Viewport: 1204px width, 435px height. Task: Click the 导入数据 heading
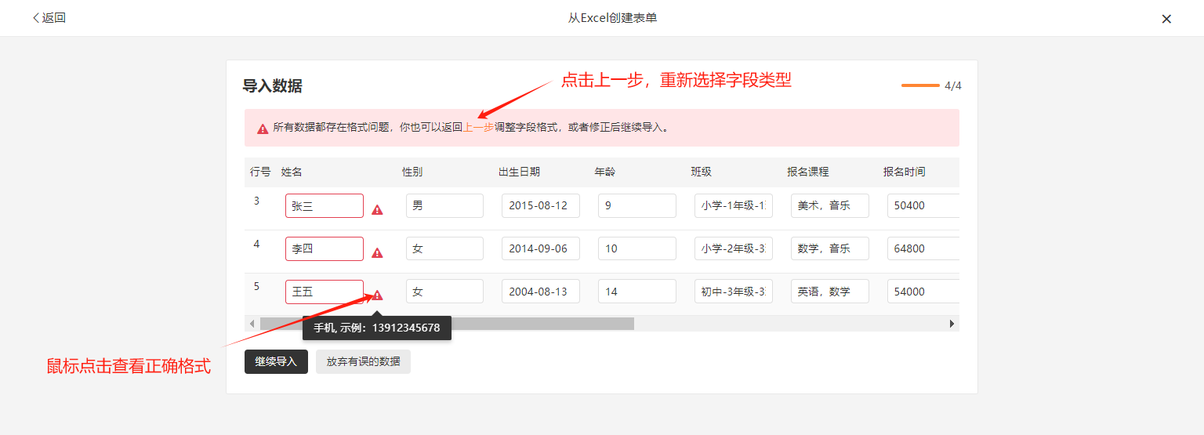[273, 86]
